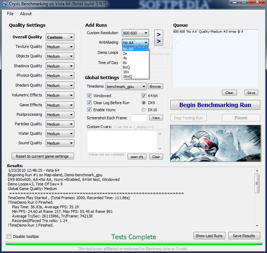Screen dimensions: 267x253
Task: Click View next to Screenshot Each Frame
Action: click(156, 118)
